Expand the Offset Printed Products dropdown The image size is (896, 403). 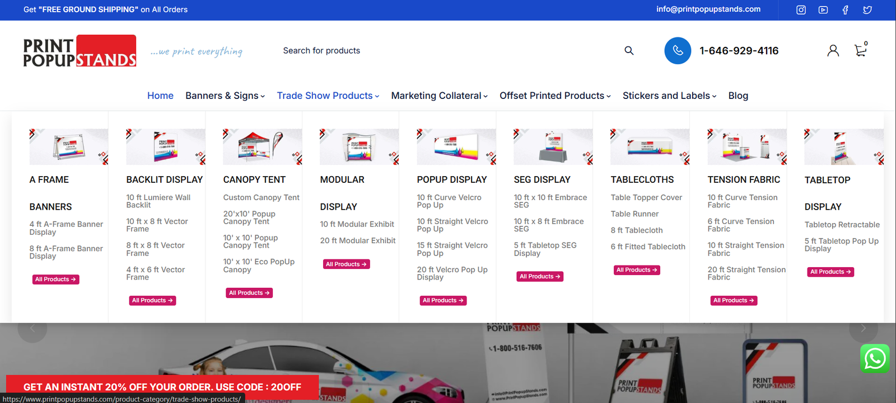coord(555,96)
